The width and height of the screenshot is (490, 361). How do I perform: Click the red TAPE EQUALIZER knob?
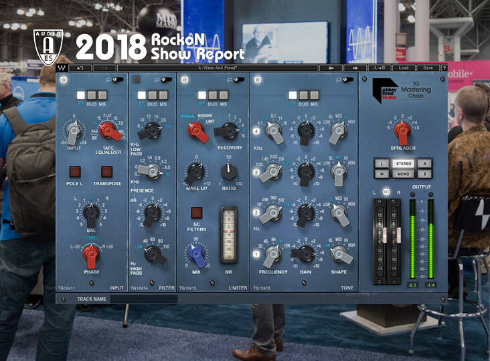(x=109, y=131)
